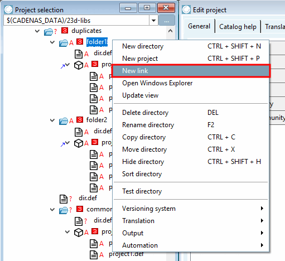Collapse the folder2 tree node
Image resolution: width=285 pixels, height=261 pixels.
click(52, 120)
